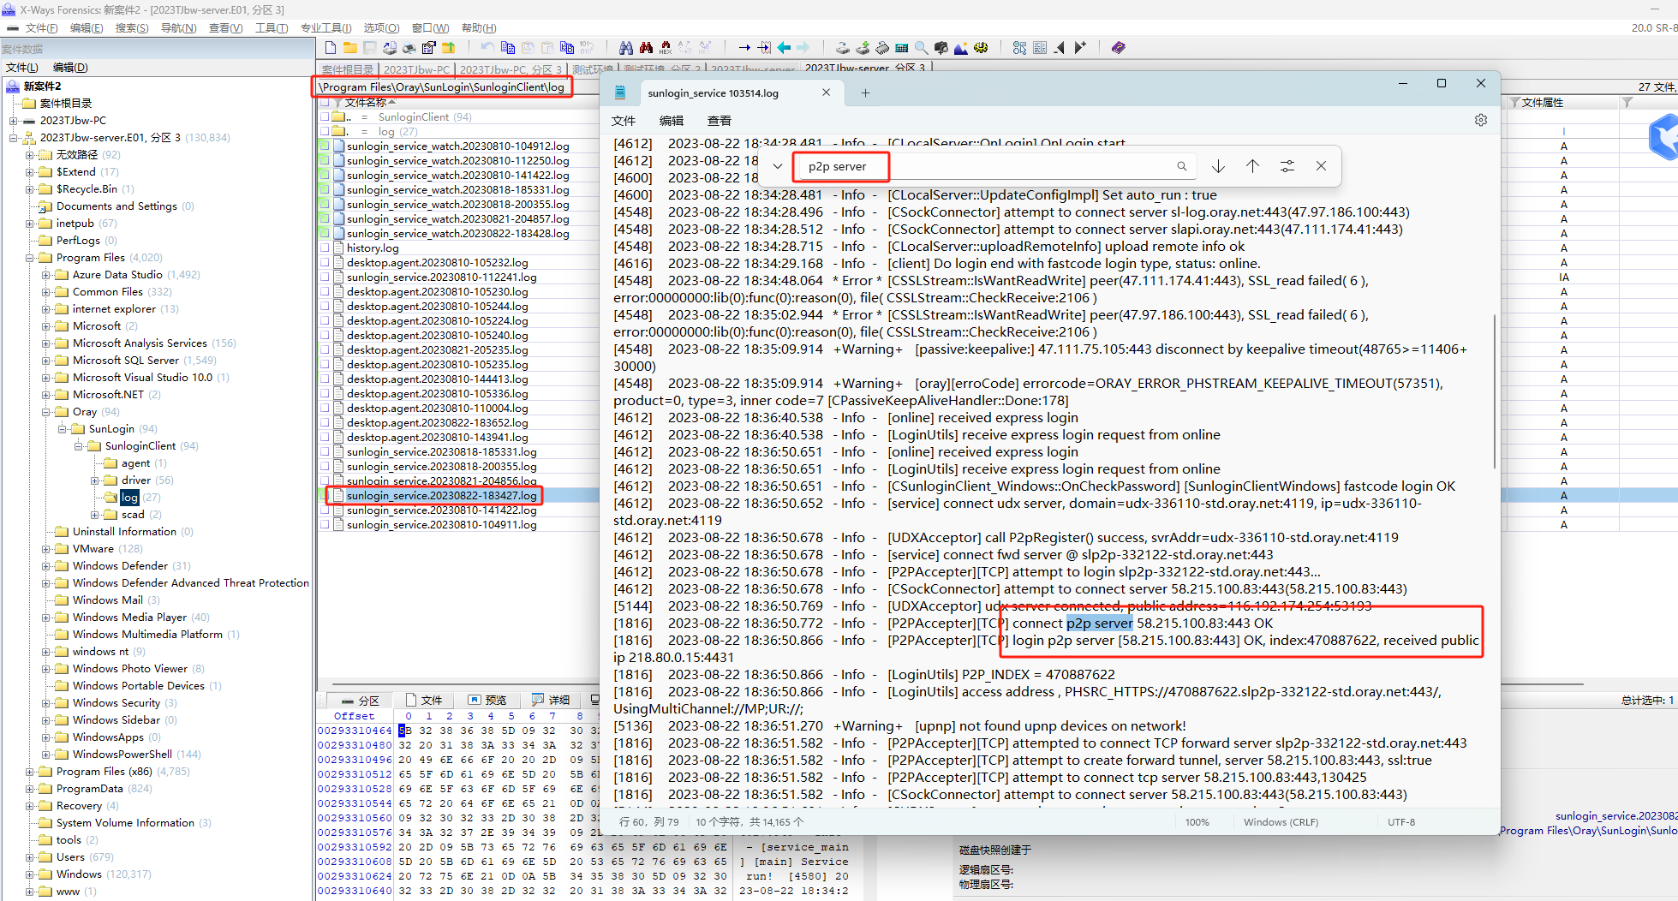Select the 详细 view tab
Image resolution: width=1678 pixels, height=901 pixels.
[551, 700]
